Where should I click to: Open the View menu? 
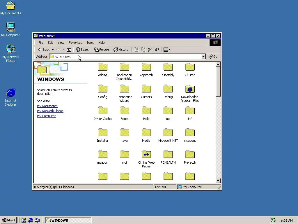click(61, 43)
